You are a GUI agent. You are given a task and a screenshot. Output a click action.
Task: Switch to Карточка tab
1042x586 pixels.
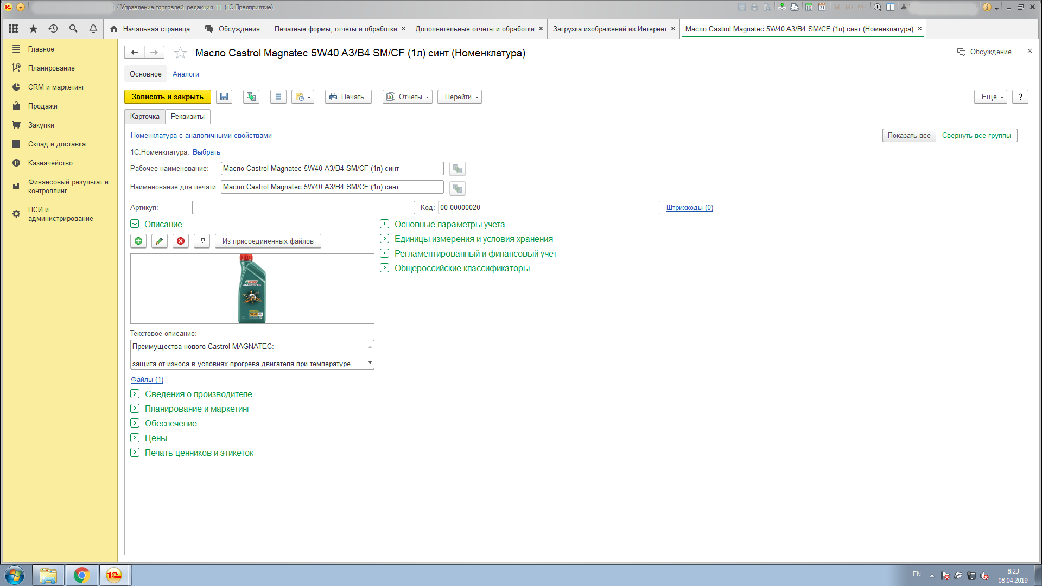[145, 117]
